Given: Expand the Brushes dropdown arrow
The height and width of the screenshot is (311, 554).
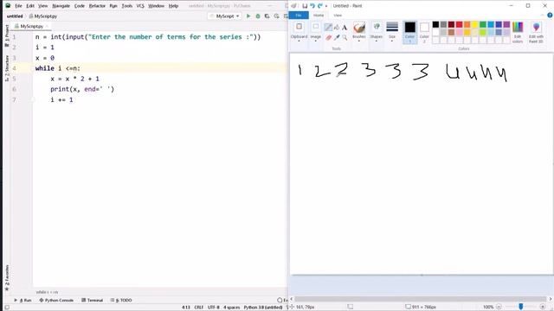Looking at the screenshot, I should (x=359, y=41).
